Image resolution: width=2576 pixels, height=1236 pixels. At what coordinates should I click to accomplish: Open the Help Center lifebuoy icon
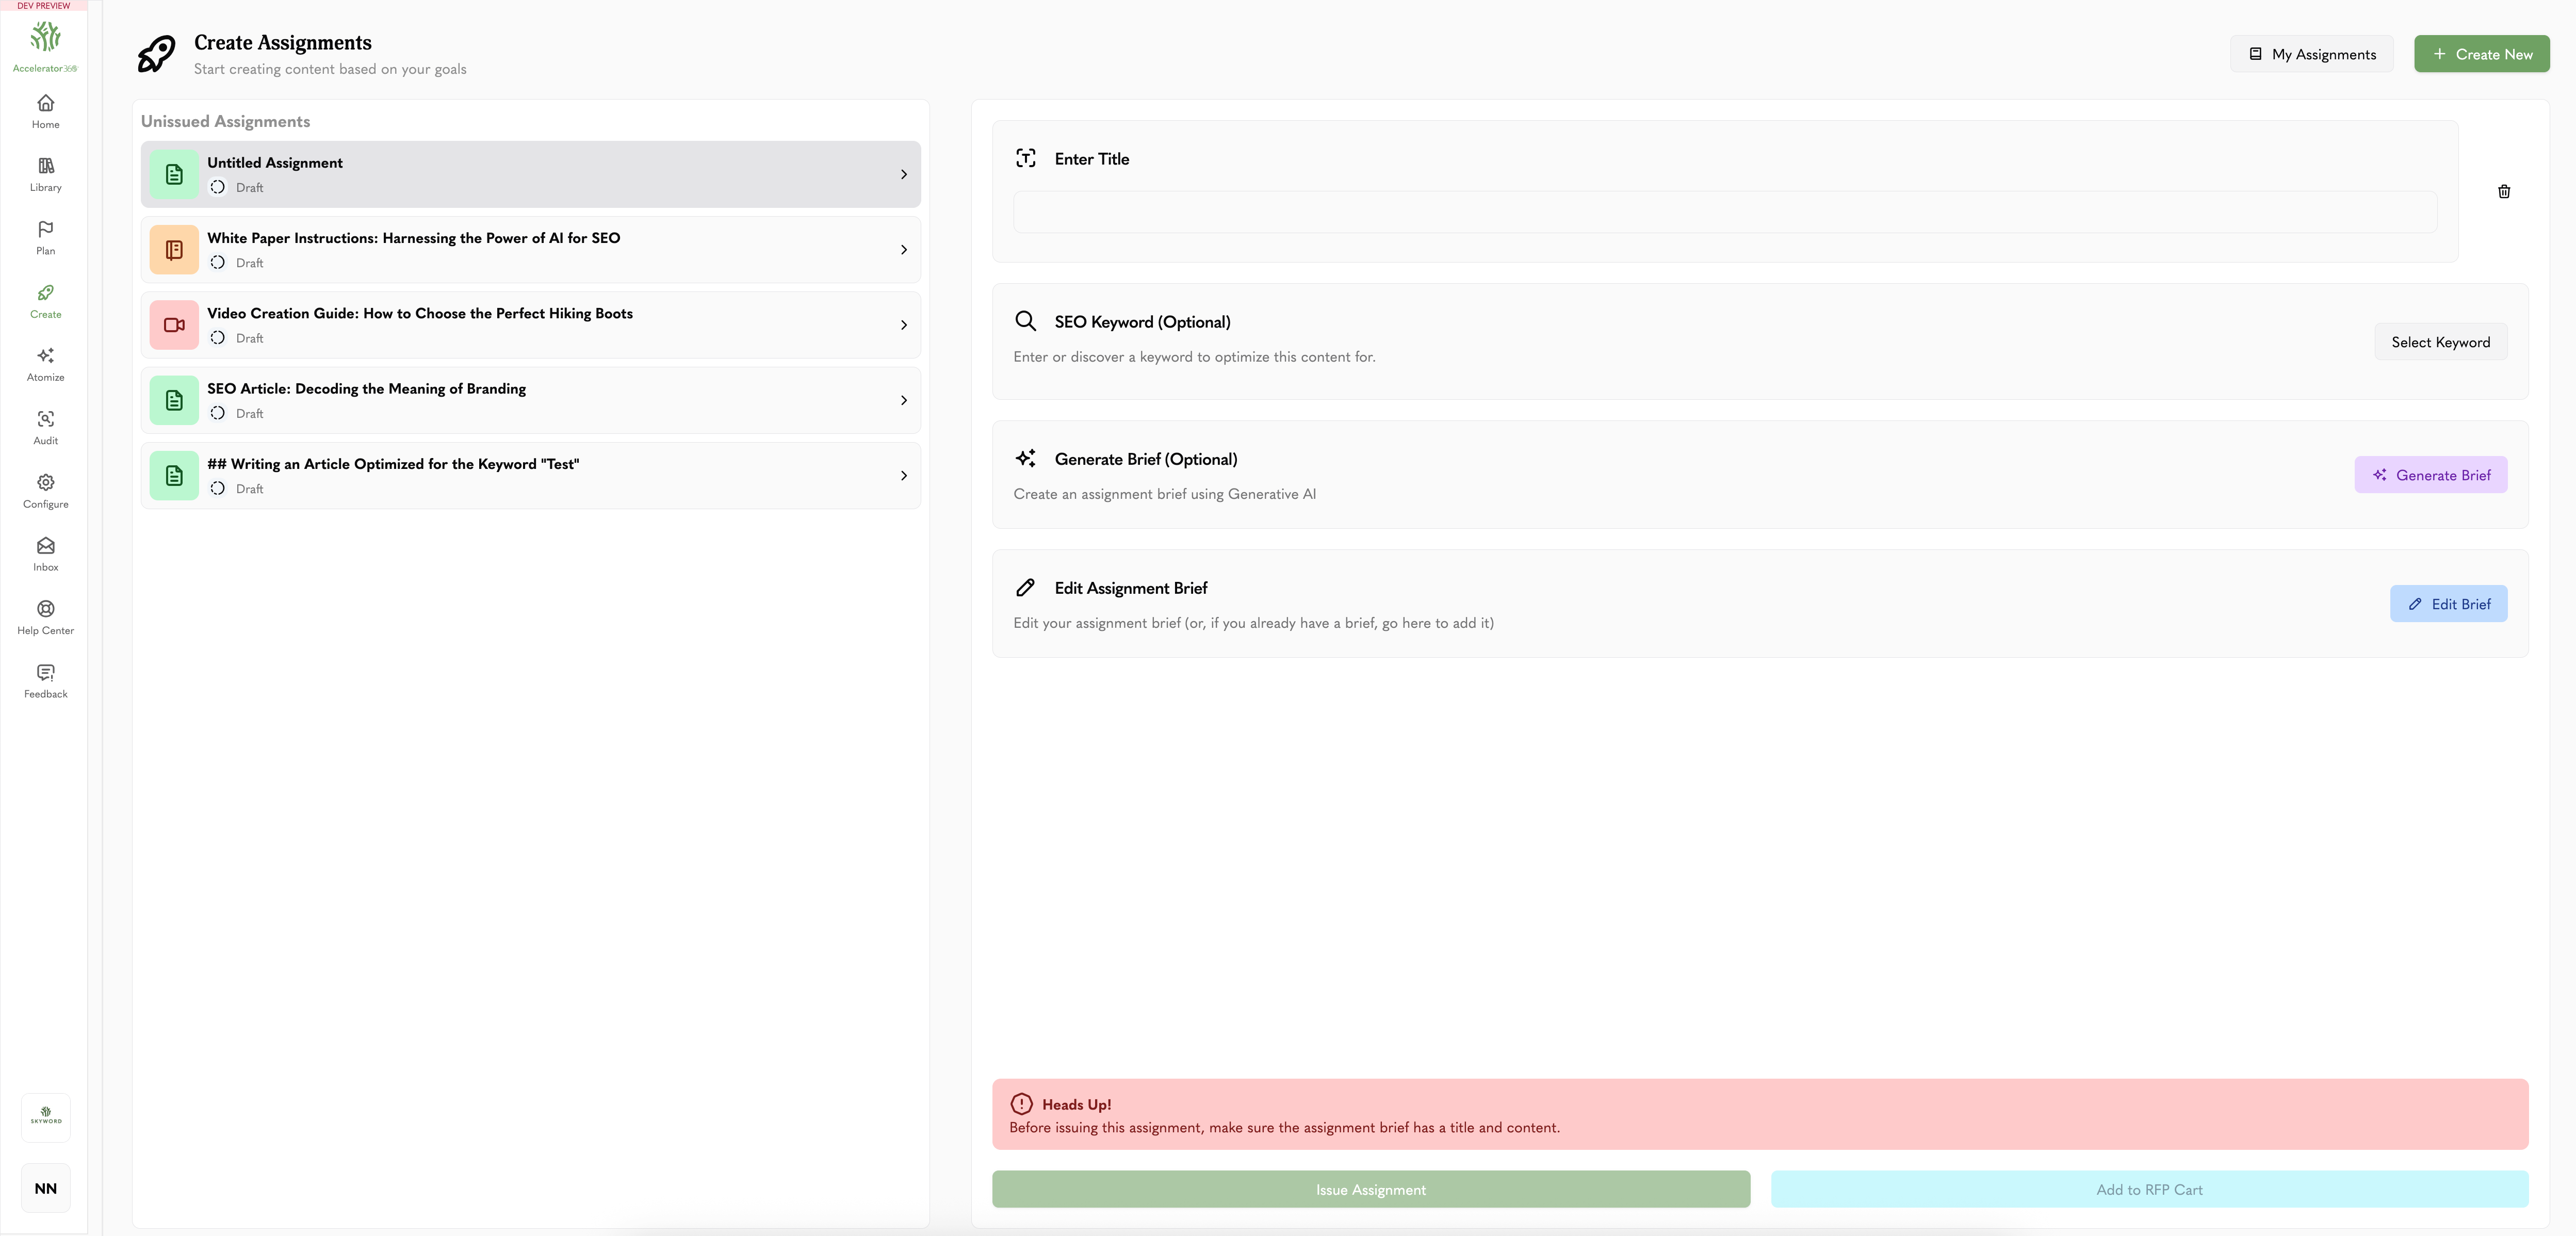[x=45, y=609]
